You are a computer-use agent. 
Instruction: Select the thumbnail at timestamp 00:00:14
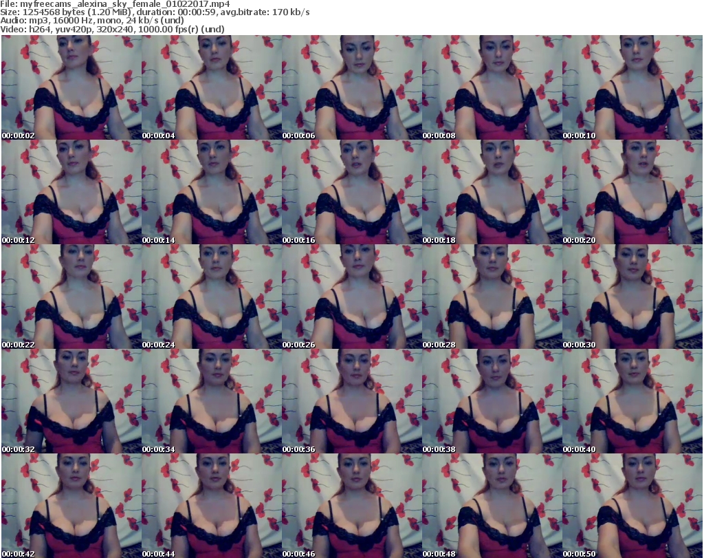point(212,192)
